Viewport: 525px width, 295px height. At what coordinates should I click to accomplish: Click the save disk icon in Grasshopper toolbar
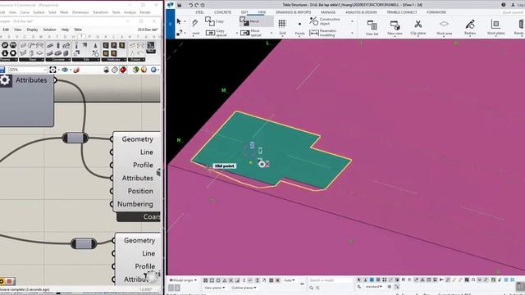2,70
